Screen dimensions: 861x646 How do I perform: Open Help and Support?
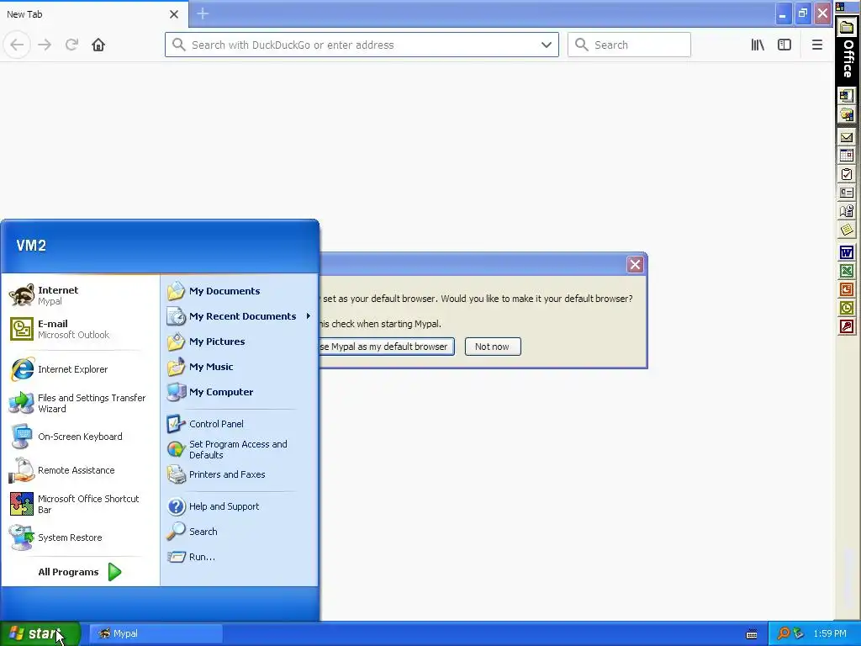click(x=239, y=506)
